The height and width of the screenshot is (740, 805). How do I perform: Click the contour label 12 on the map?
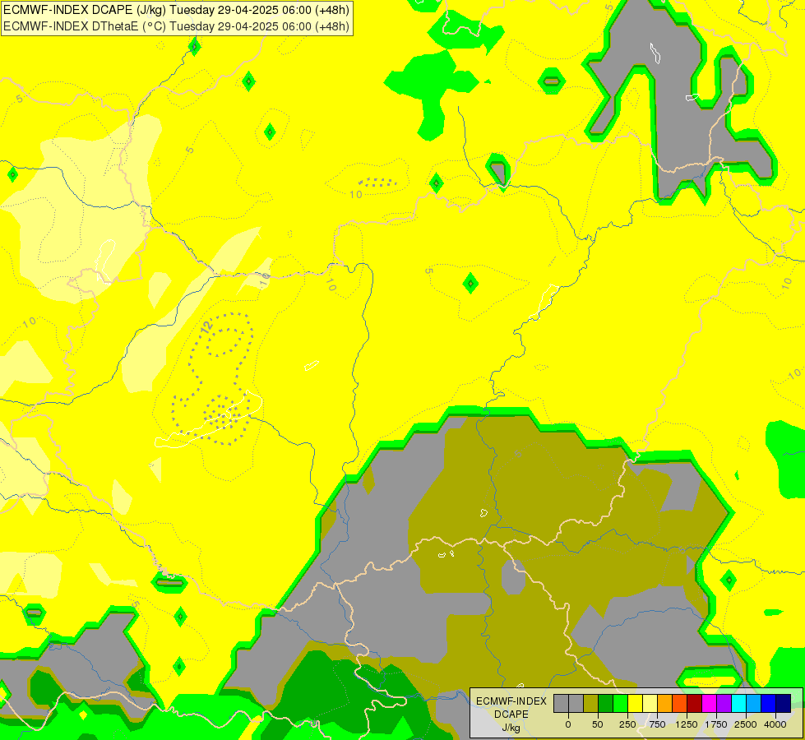(206, 326)
